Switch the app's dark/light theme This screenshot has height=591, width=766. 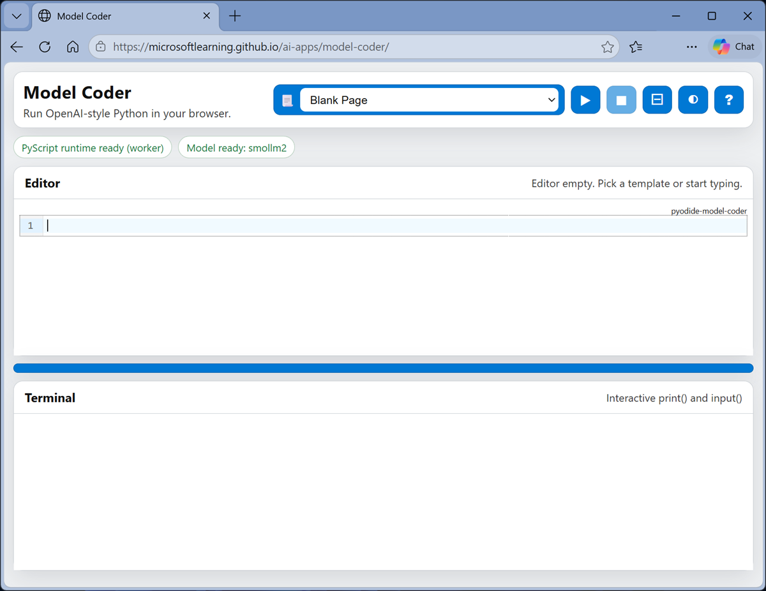click(x=693, y=99)
